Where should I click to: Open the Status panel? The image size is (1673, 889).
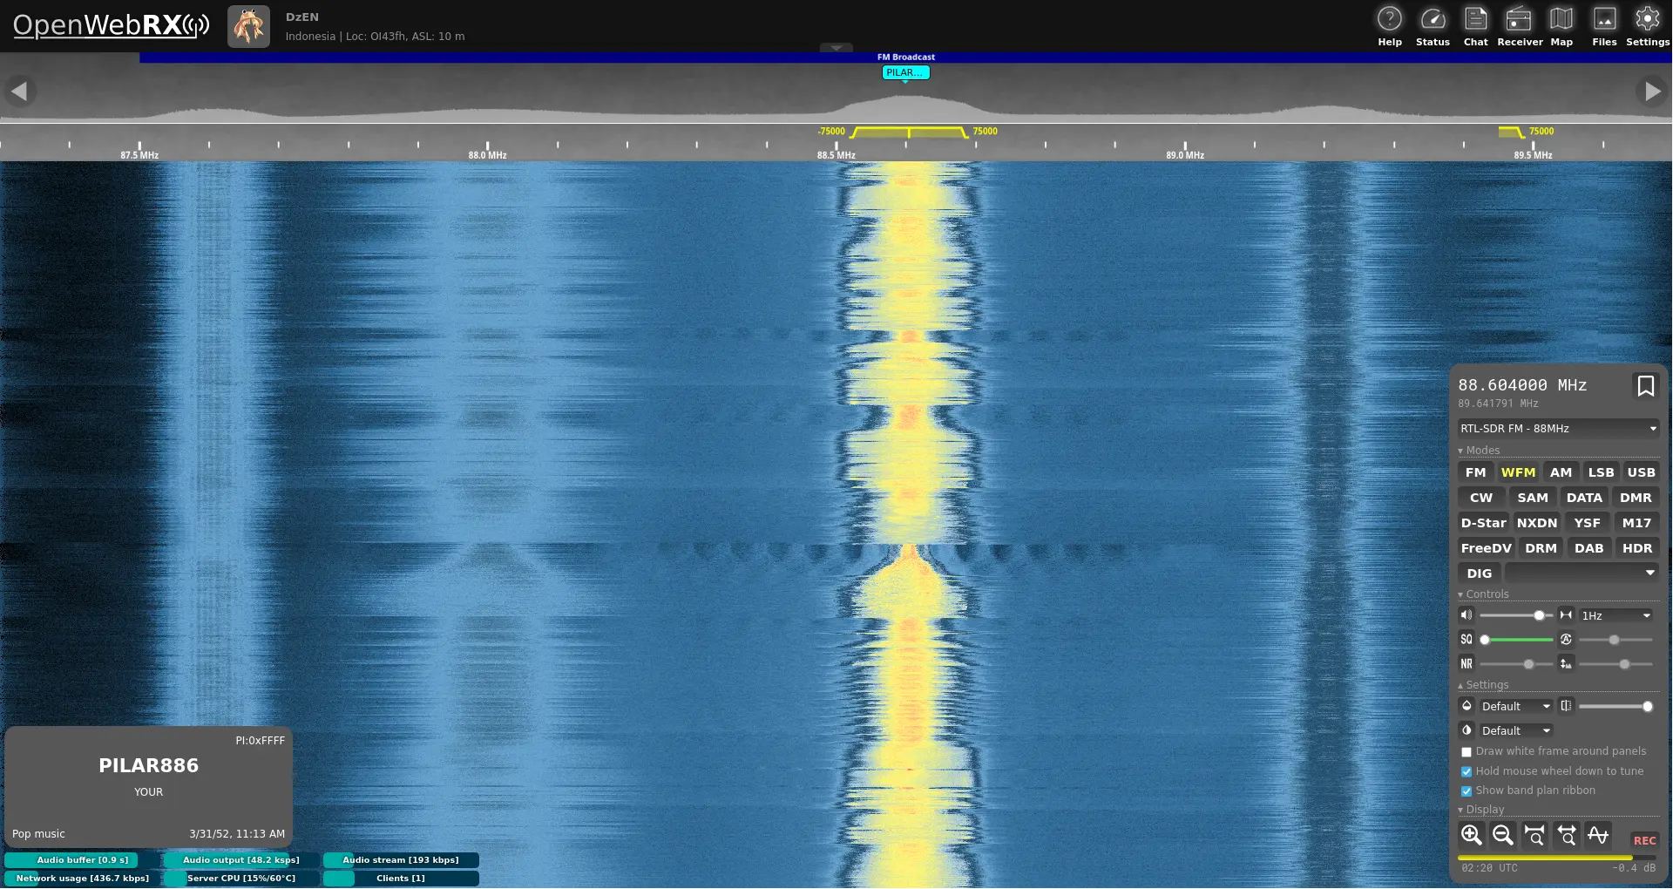pyautogui.click(x=1433, y=26)
